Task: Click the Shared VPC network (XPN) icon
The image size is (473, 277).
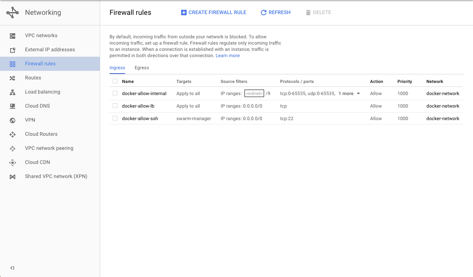Action: tap(13, 176)
